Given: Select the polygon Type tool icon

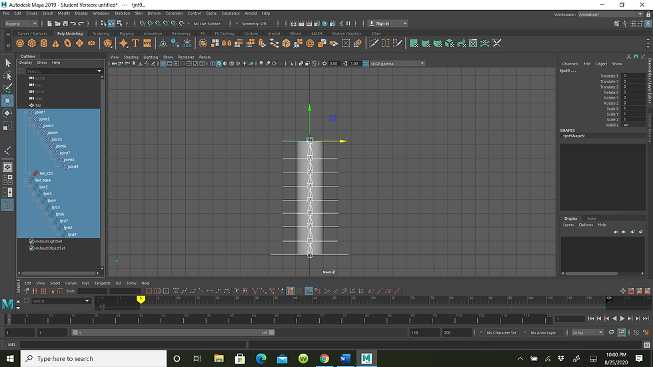Looking at the screenshot, I should coord(135,43).
